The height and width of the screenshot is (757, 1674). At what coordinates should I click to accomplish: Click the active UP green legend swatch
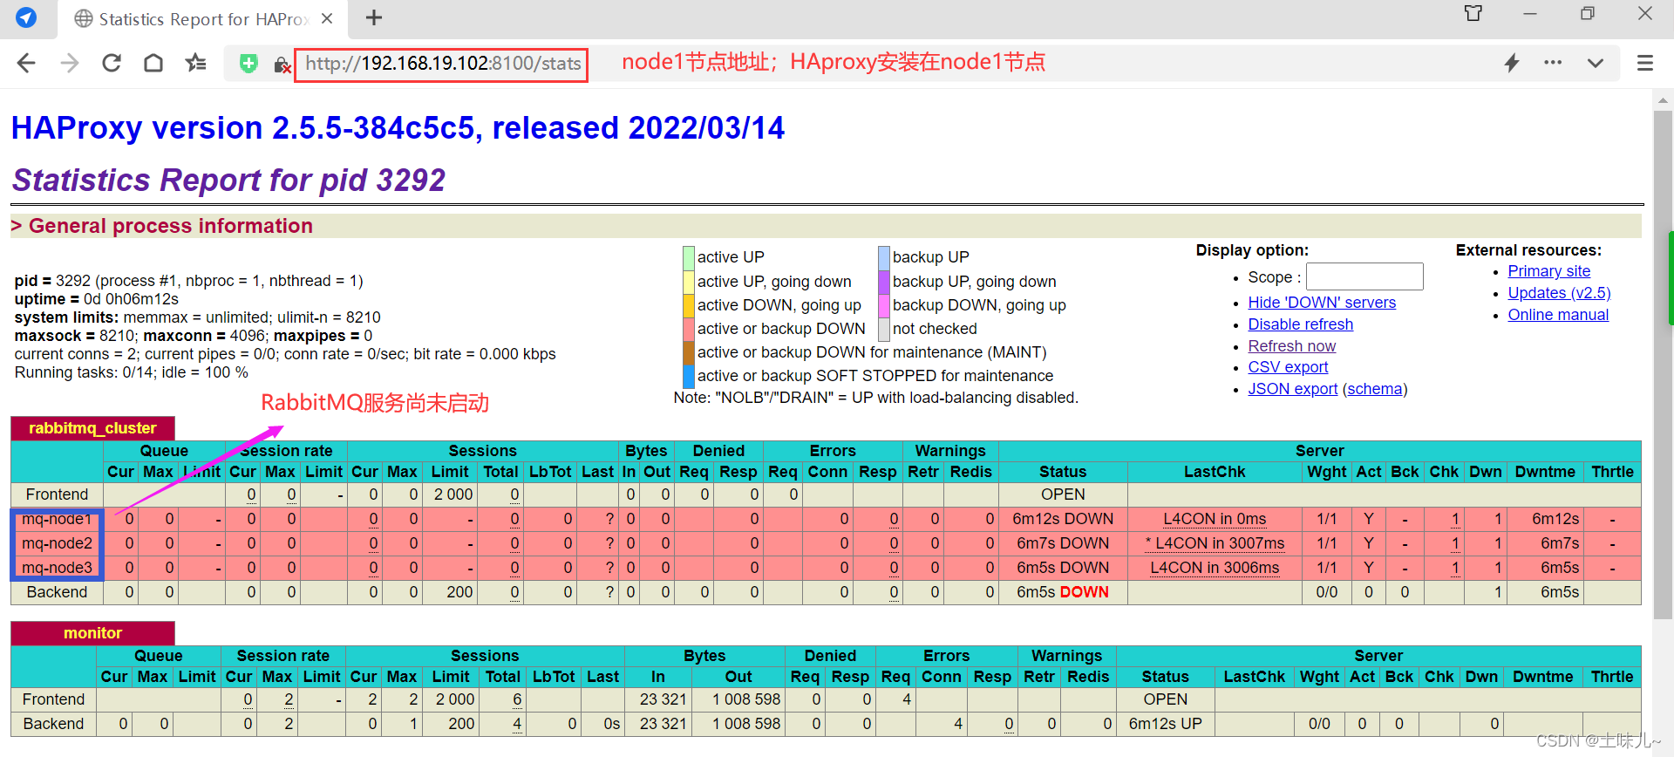(x=689, y=258)
